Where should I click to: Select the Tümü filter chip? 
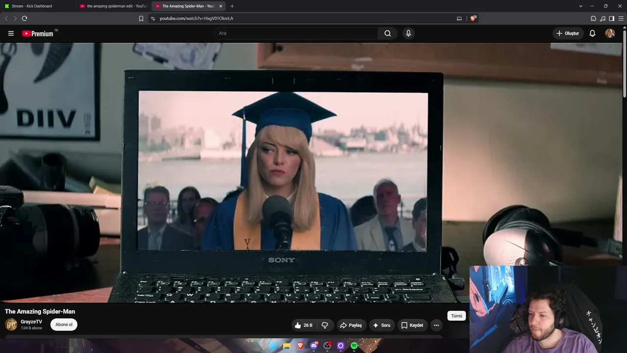pyautogui.click(x=457, y=316)
